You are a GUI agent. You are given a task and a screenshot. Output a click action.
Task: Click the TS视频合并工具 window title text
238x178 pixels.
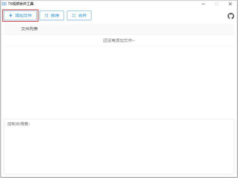tap(21, 4)
